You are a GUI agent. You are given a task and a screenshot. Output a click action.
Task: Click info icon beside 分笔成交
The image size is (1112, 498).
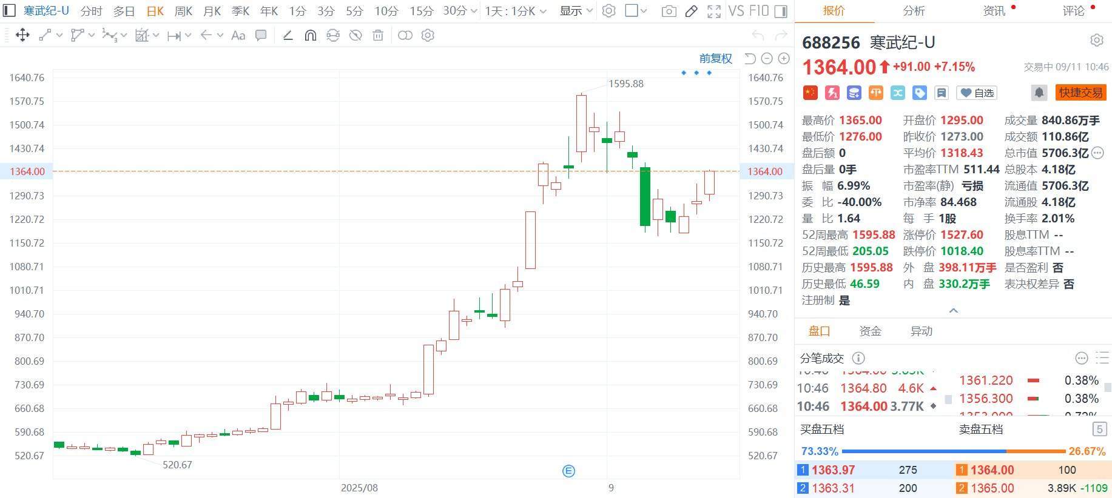click(x=858, y=358)
